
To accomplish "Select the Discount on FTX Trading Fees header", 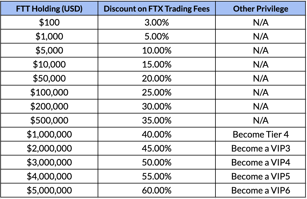I will tap(157, 9).
